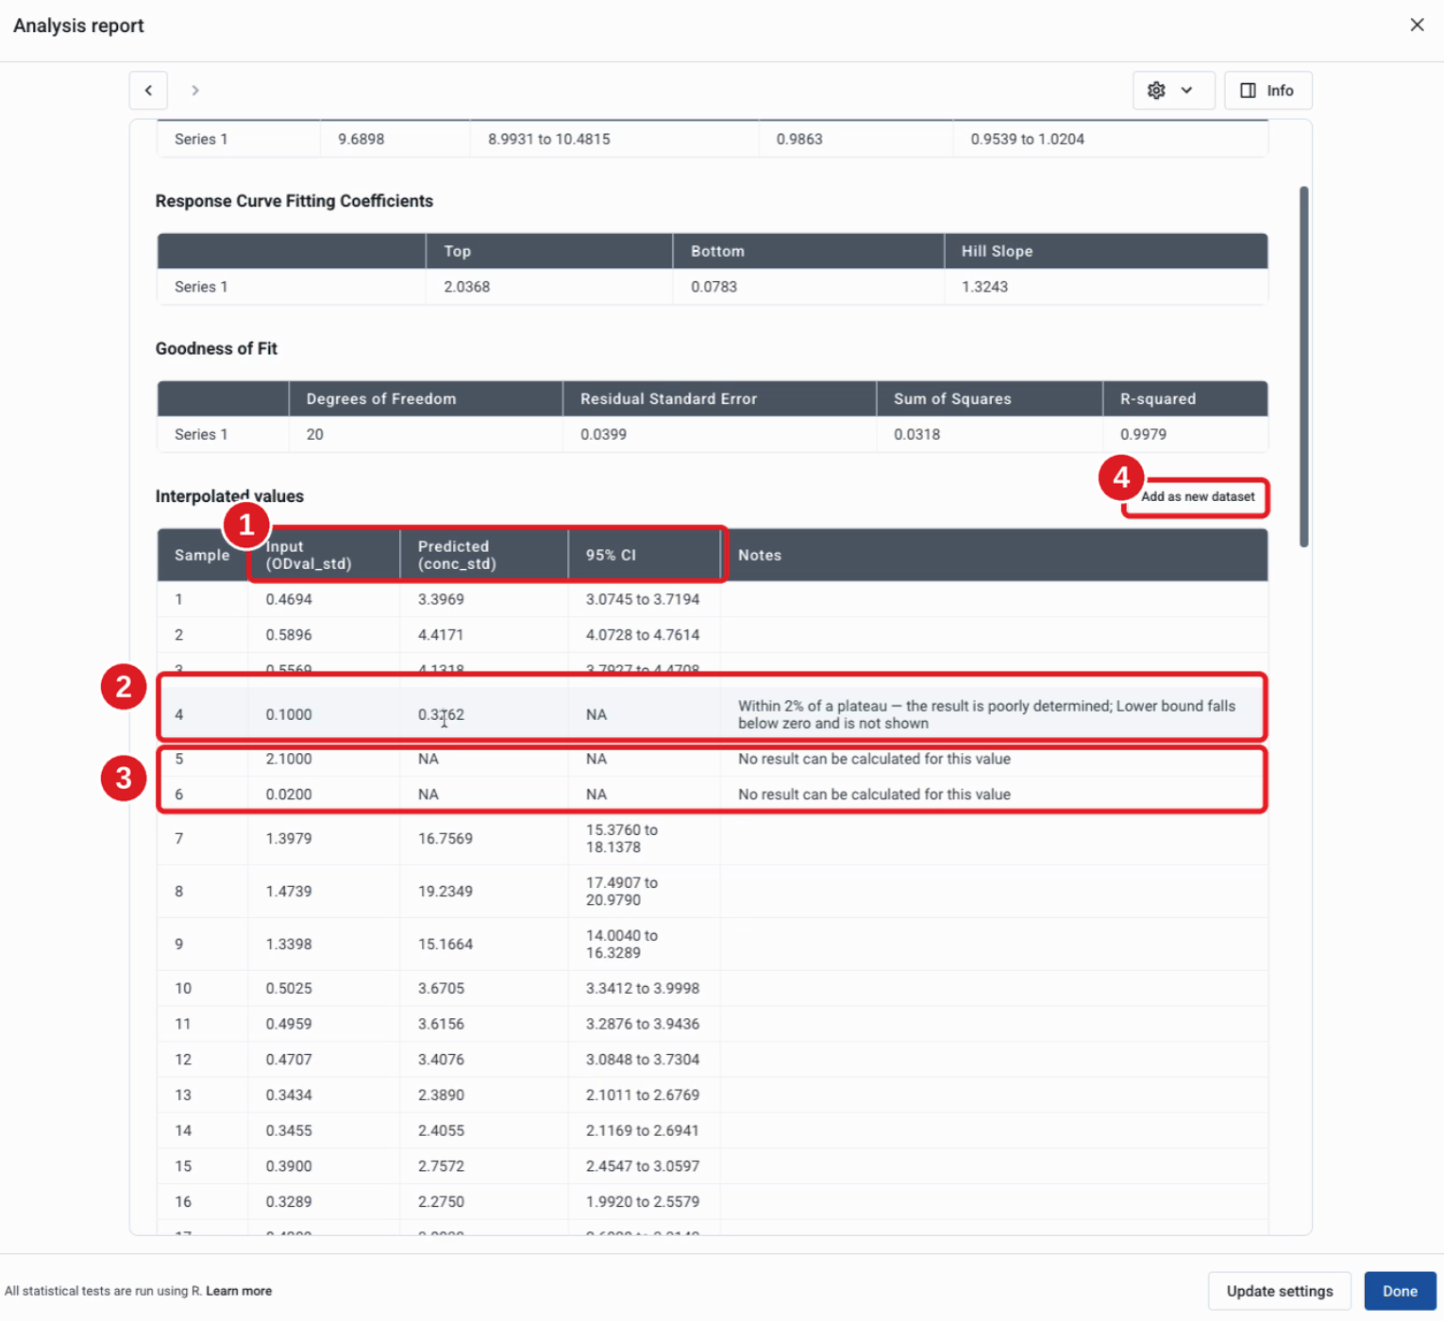Go forward with the right chevron arrow
Screen dimensions: 1444x1321
click(195, 91)
